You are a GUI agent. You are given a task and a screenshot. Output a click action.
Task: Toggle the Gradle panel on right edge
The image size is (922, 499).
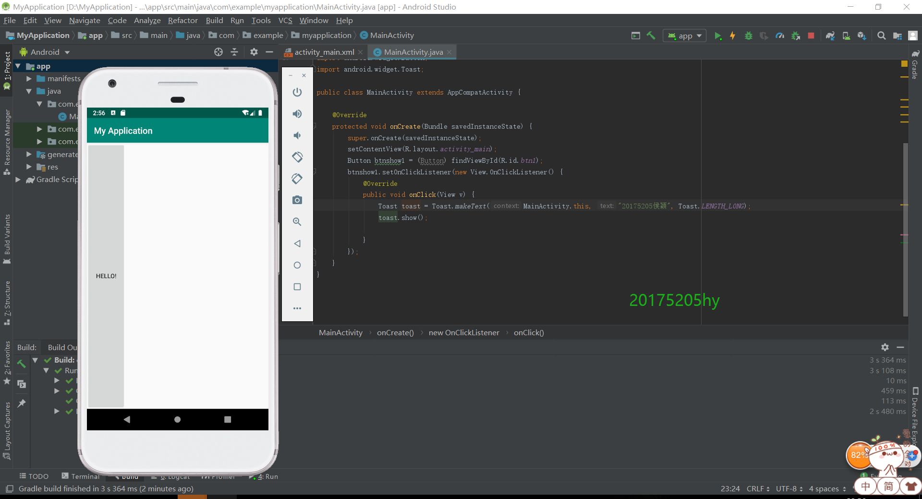click(915, 65)
